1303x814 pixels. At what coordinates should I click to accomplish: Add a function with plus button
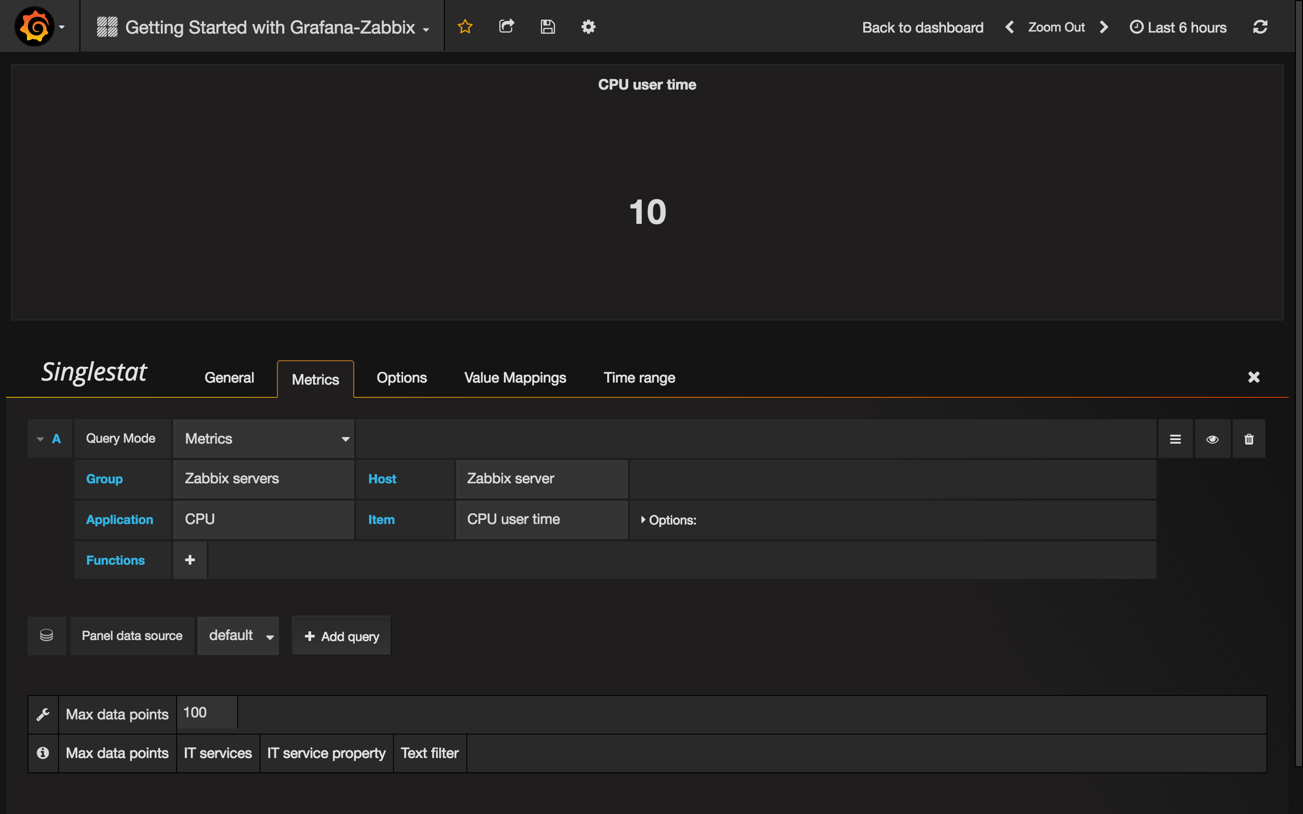tap(189, 560)
